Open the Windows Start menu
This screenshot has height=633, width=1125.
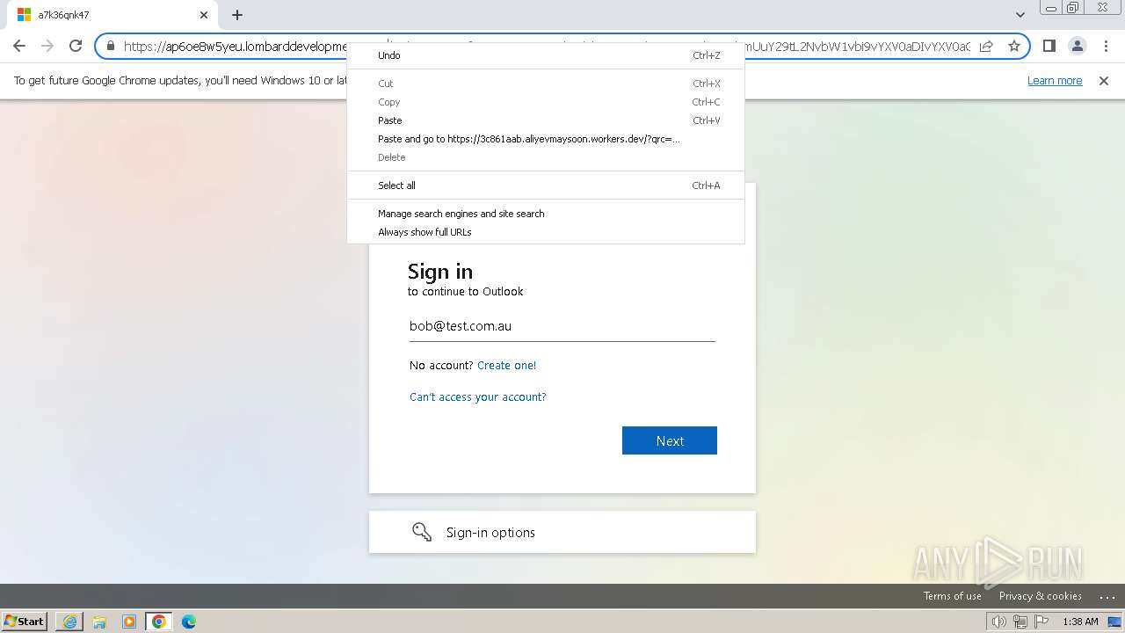pyautogui.click(x=24, y=622)
